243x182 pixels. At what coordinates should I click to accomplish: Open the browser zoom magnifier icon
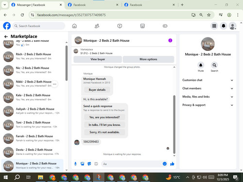(x=201, y=15)
